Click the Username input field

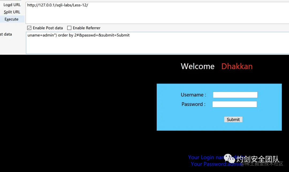(235, 95)
